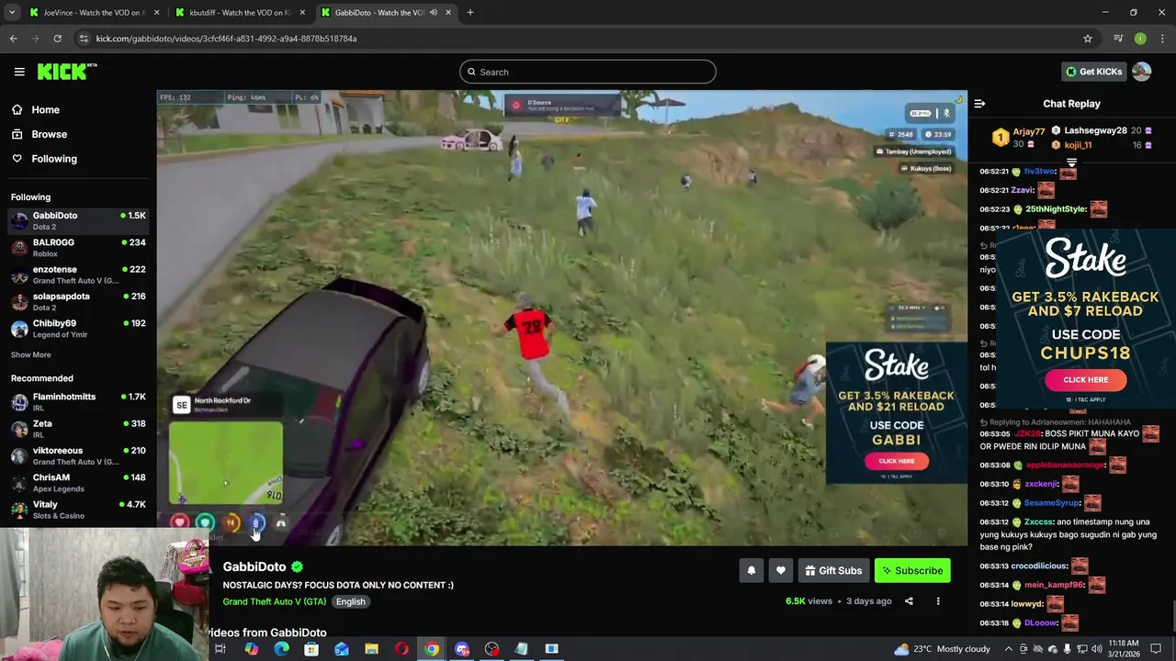The height and width of the screenshot is (661, 1176).
Task: Open Chrome profile icon
Action: tap(1140, 39)
